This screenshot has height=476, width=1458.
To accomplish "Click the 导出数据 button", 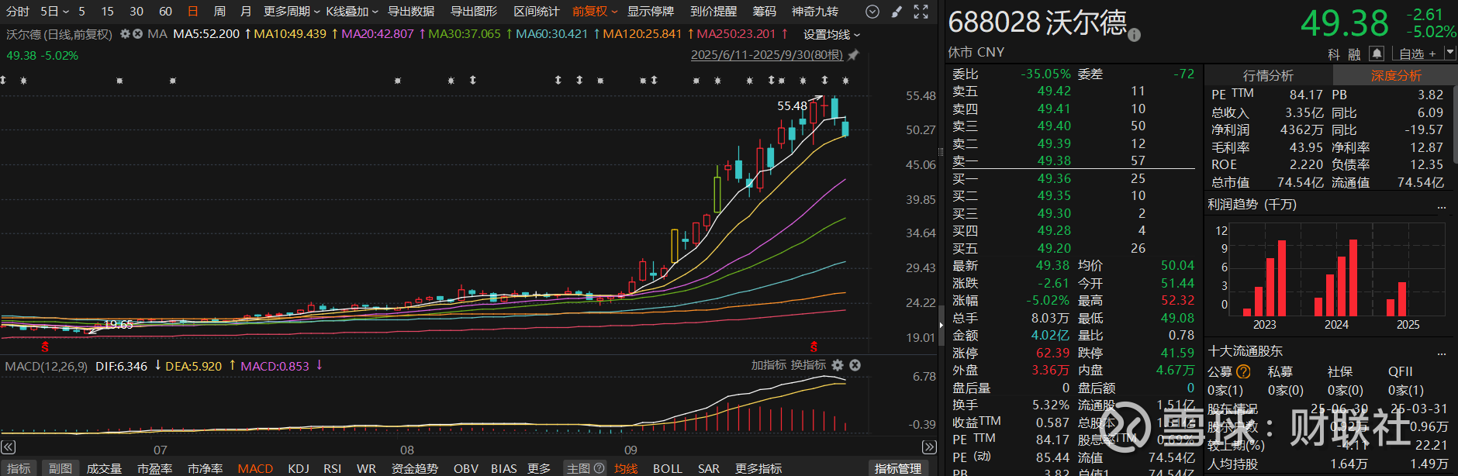I will [411, 12].
